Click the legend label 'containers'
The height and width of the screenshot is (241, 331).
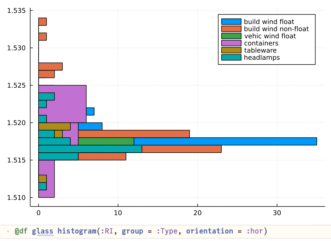(x=261, y=43)
